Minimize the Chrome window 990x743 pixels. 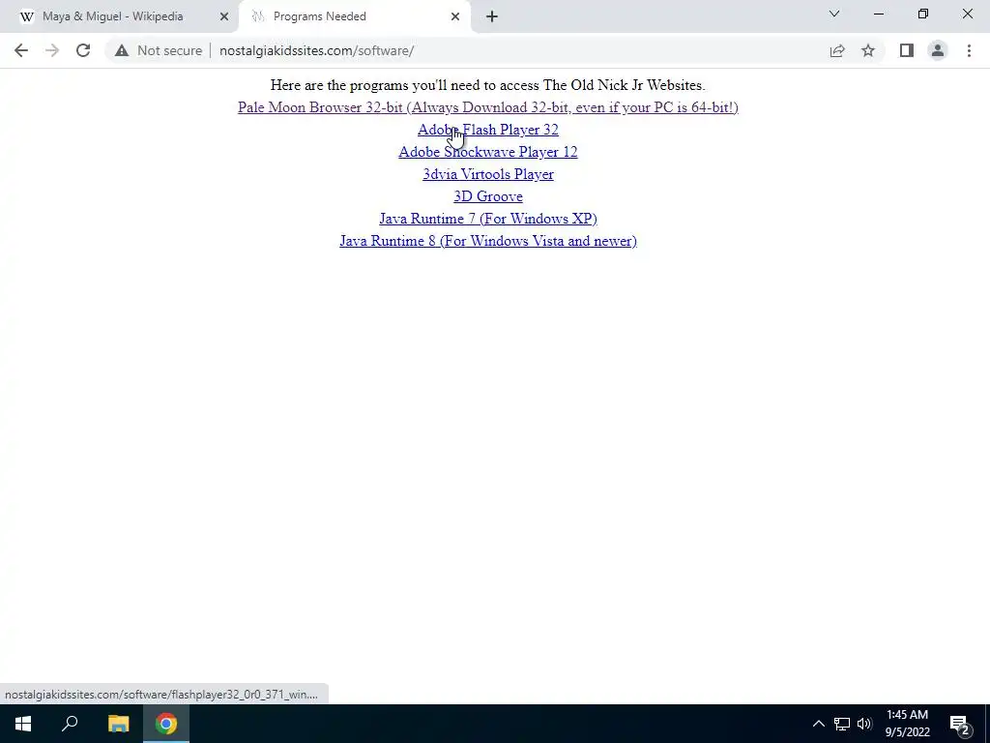(878, 14)
